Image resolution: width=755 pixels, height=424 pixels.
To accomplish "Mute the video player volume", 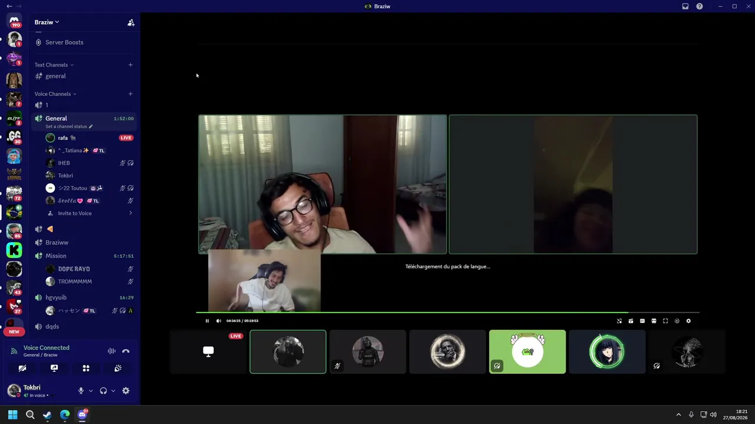I will point(219,321).
